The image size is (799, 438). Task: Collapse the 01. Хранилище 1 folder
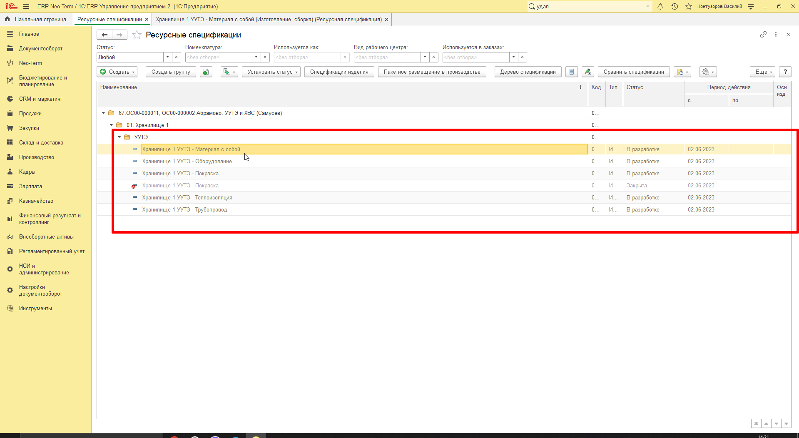[111, 125]
